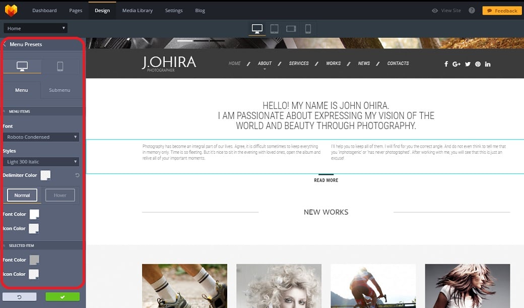Switch to the Submenu tab
Image resolution: width=524 pixels, height=308 pixels.
59,90
